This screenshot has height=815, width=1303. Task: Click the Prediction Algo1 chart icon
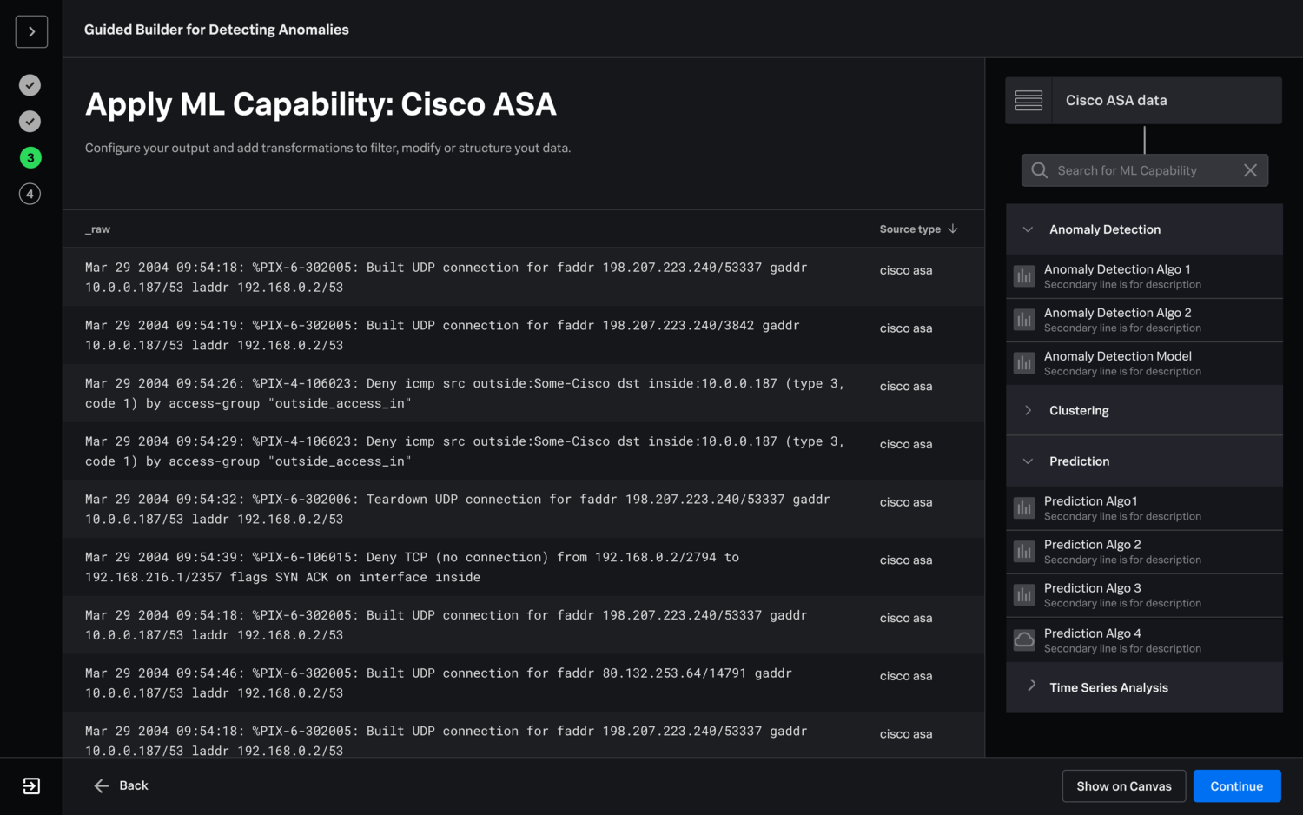click(1024, 508)
